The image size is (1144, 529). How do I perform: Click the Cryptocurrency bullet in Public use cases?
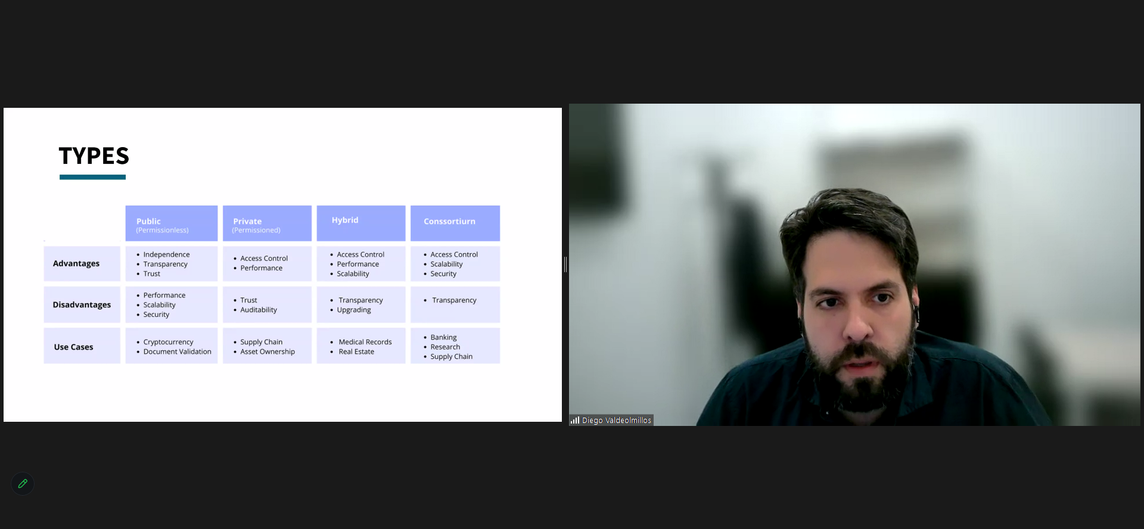(x=168, y=342)
